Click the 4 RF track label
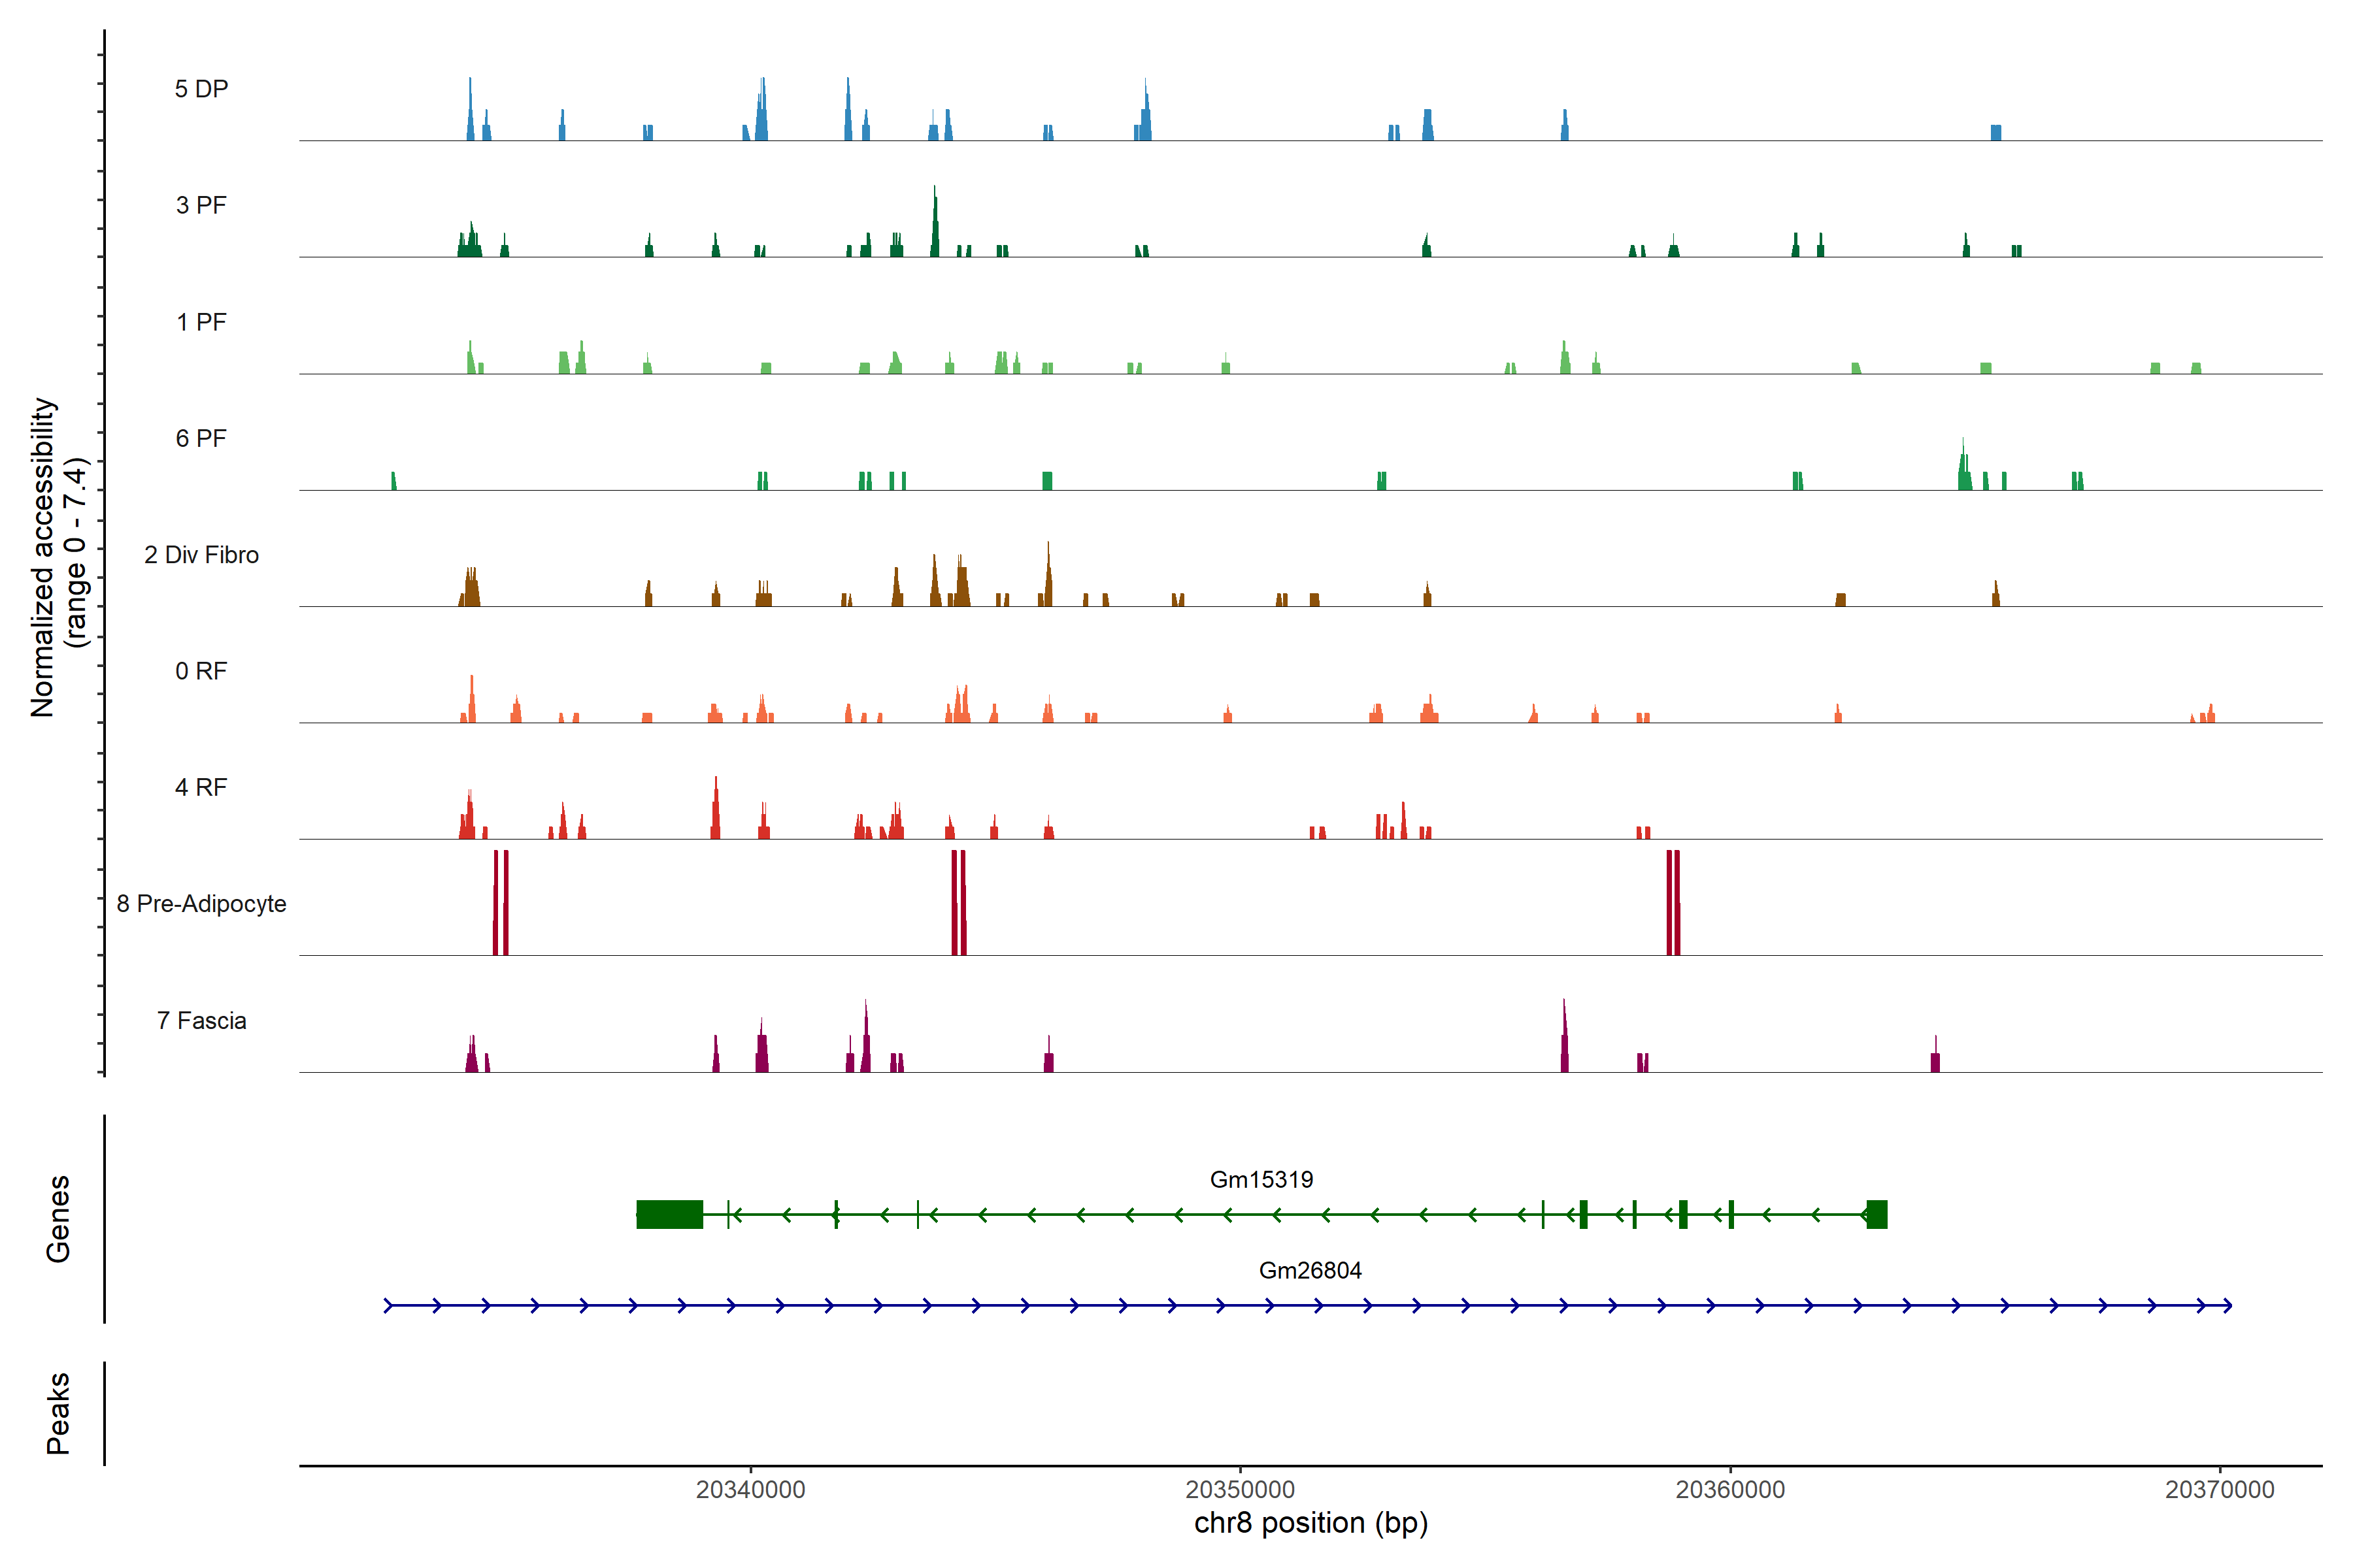2353x1568 pixels. (201, 787)
